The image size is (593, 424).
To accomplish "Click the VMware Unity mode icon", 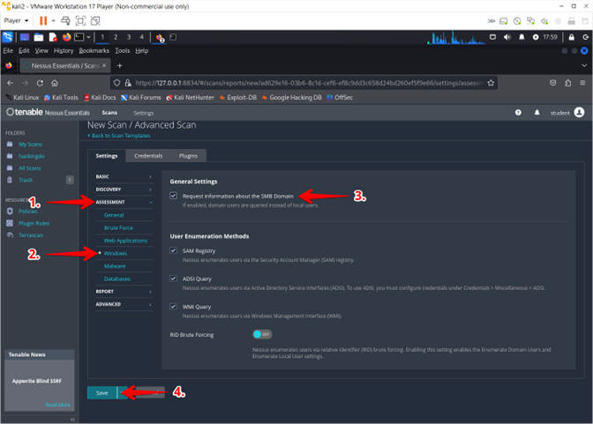I will [x=95, y=20].
